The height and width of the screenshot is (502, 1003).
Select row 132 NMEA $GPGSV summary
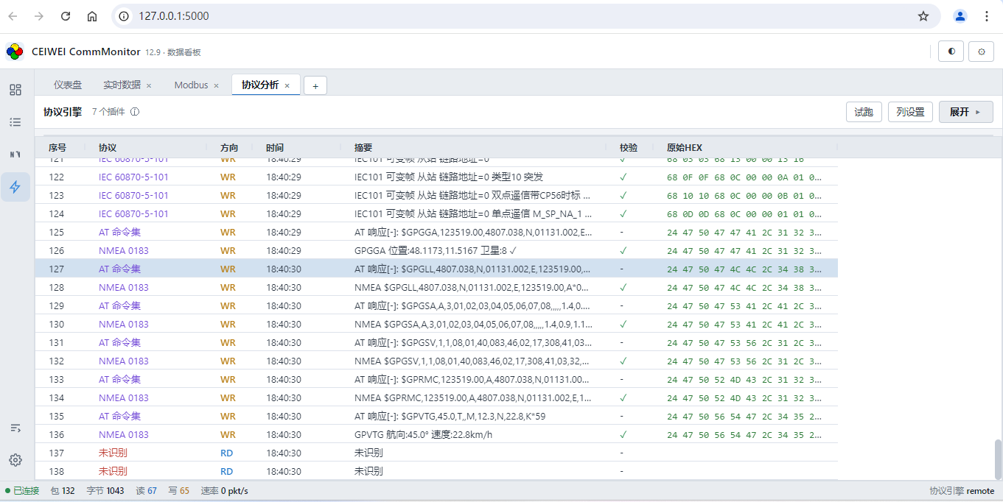pyautogui.click(x=473, y=361)
